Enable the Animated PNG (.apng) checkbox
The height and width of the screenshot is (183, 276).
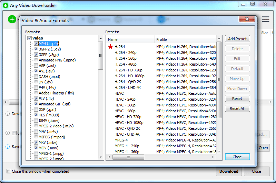point(36,60)
